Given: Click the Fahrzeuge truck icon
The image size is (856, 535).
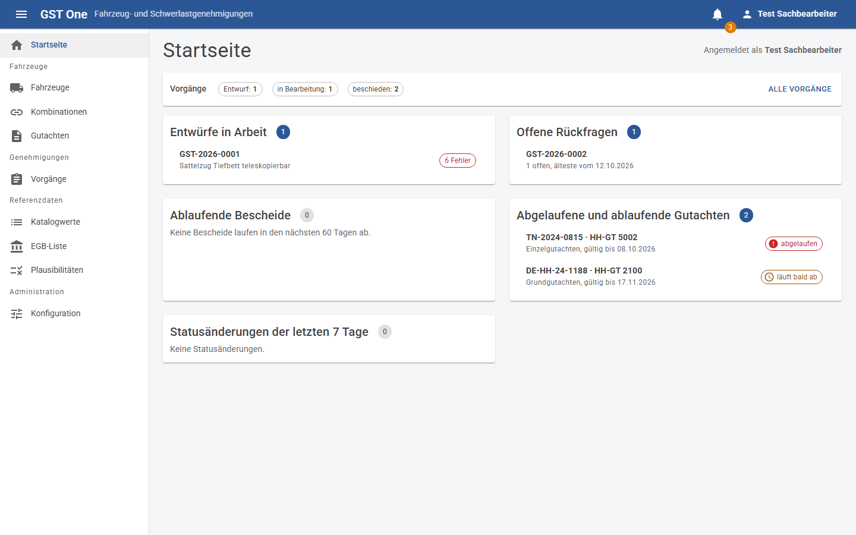Looking at the screenshot, I should tap(17, 88).
